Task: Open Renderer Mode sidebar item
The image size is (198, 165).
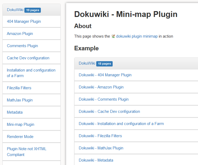Action: pos(20,137)
